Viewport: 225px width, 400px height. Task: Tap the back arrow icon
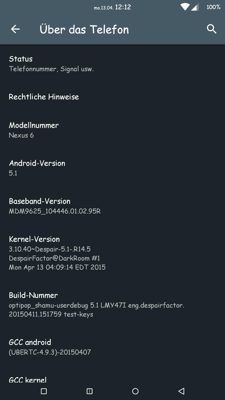click(15, 29)
